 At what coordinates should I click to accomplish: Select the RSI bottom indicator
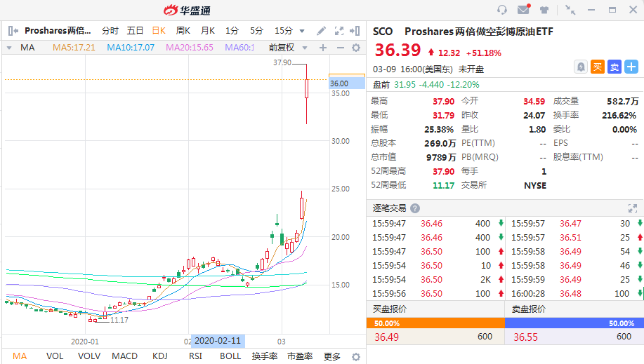tap(195, 356)
